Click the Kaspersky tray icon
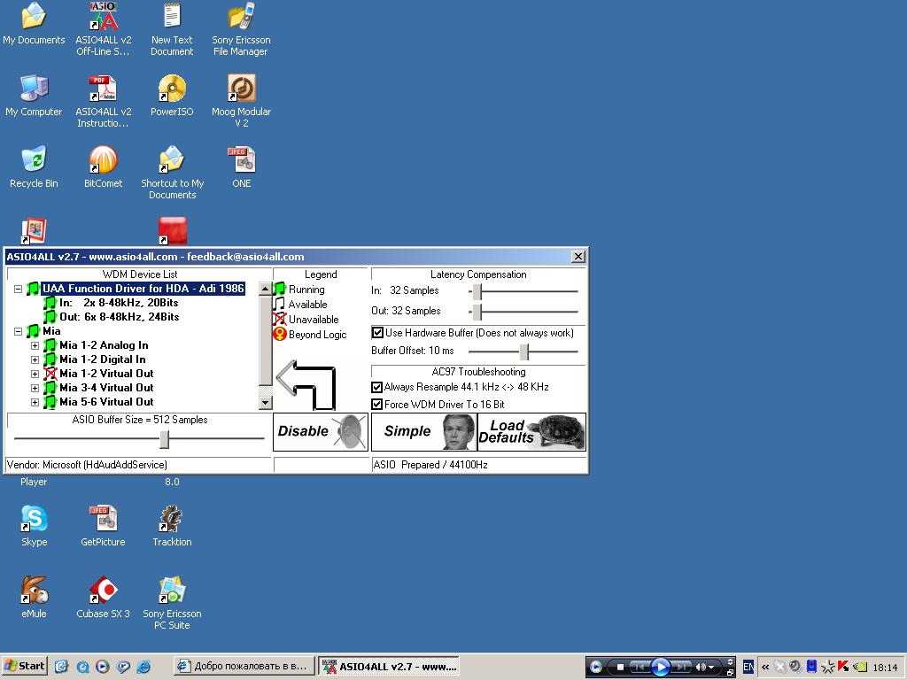907x680 pixels. (x=843, y=667)
